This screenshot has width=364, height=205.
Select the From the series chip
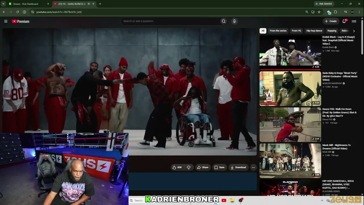point(278,31)
